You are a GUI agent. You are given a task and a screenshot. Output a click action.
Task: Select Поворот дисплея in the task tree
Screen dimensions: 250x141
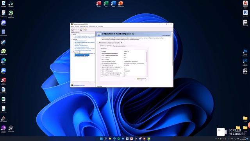tap(79, 44)
